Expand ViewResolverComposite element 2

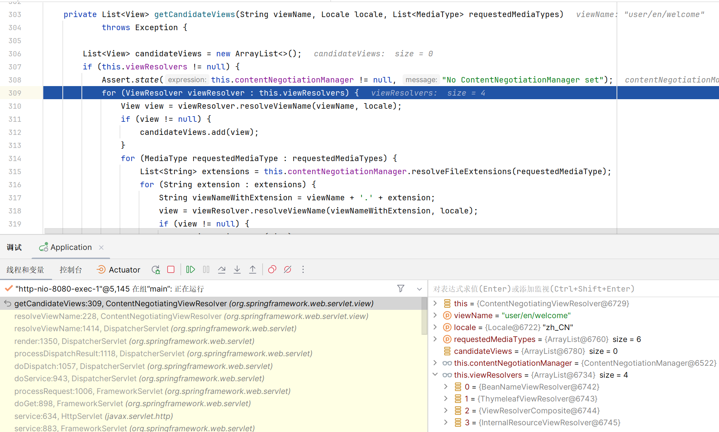pyautogui.click(x=446, y=411)
